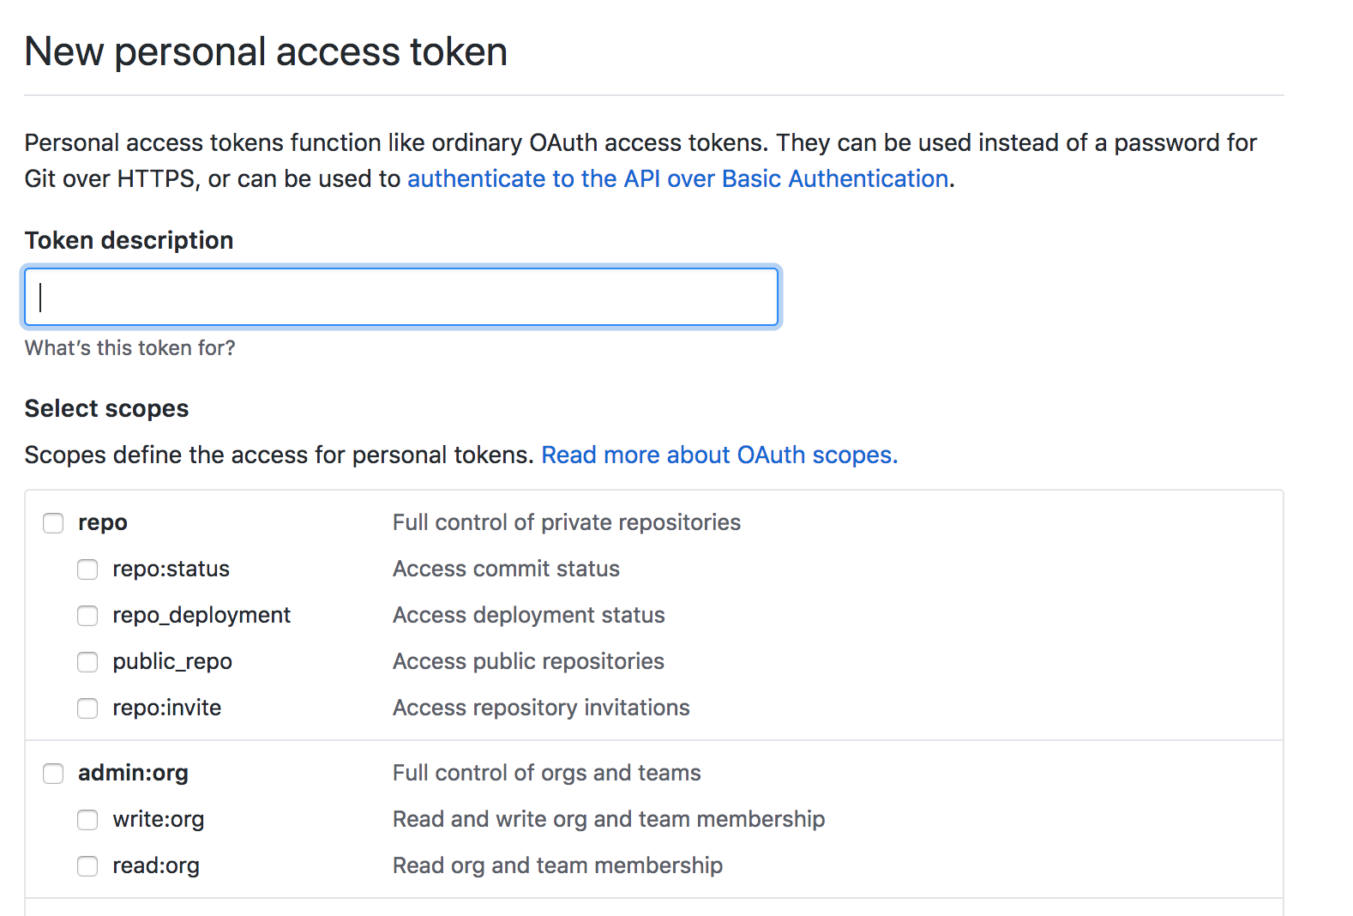Click the public_repo label text
This screenshot has height=916, width=1353.
click(171, 661)
